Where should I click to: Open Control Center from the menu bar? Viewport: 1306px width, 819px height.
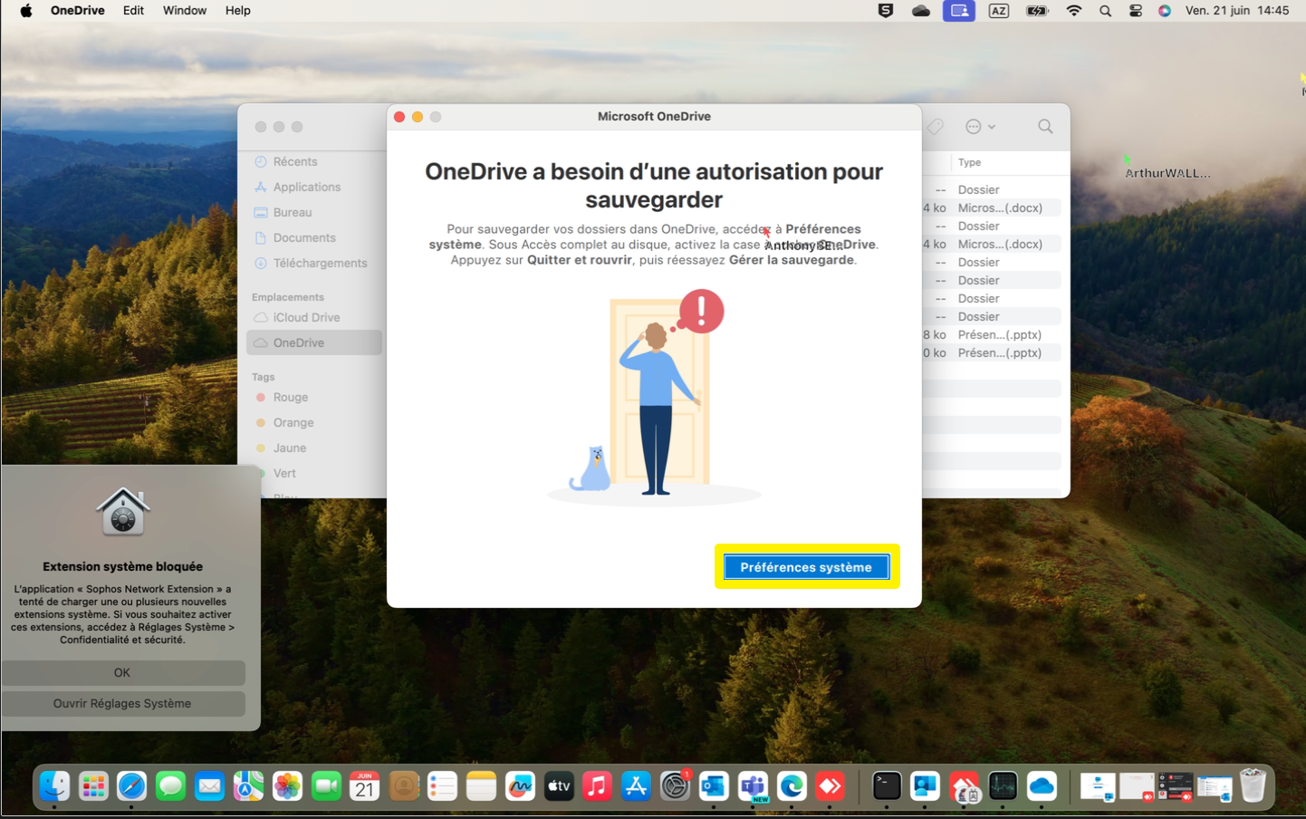click(x=1135, y=11)
